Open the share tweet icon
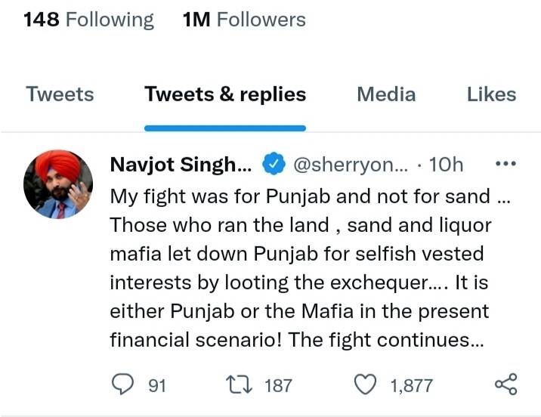This screenshot has width=541, height=417. pyautogui.click(x=505, y=384)
